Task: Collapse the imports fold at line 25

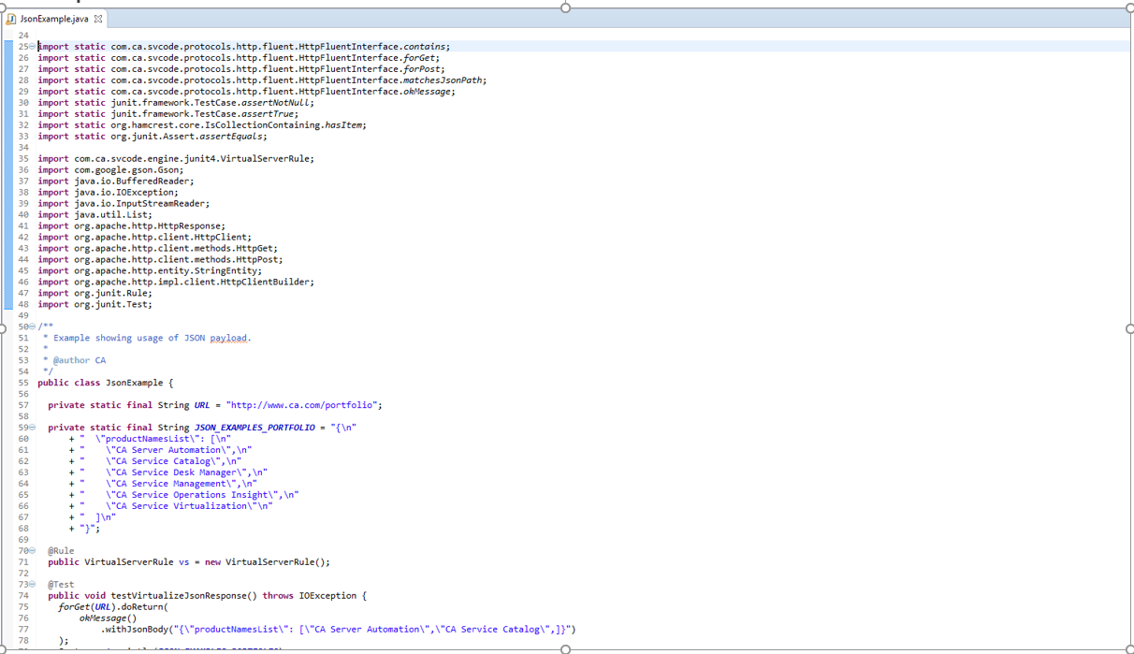Action: pos(33,46)
